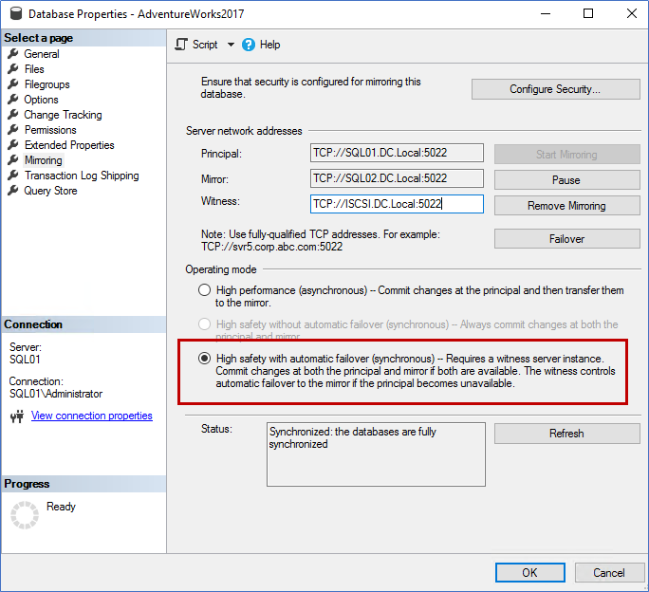This screenshot has width=649, height=592.
Task: Open the Query Store page
Action: pos(50,191)
